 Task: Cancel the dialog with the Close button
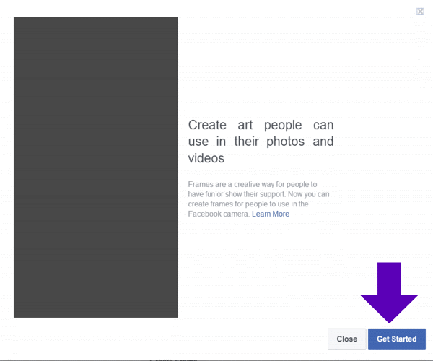pos(346,339)
